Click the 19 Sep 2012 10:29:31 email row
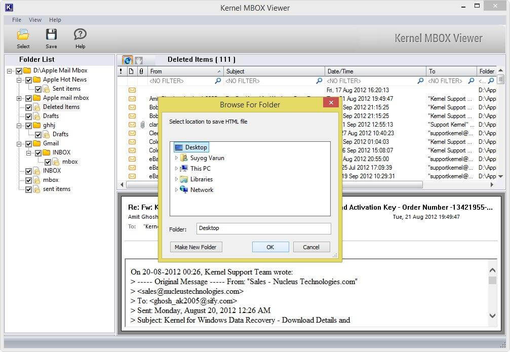Screen dimensions: 510x352 (x=306, y=176)
